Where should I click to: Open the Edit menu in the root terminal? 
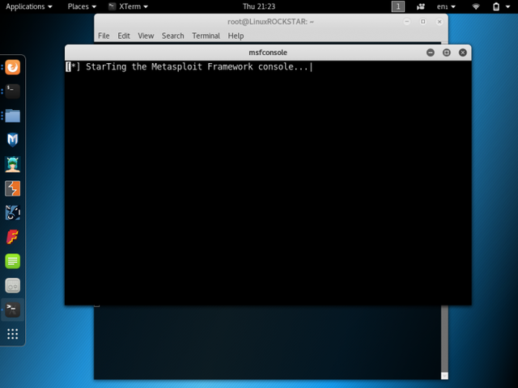(x=124, y=36)
